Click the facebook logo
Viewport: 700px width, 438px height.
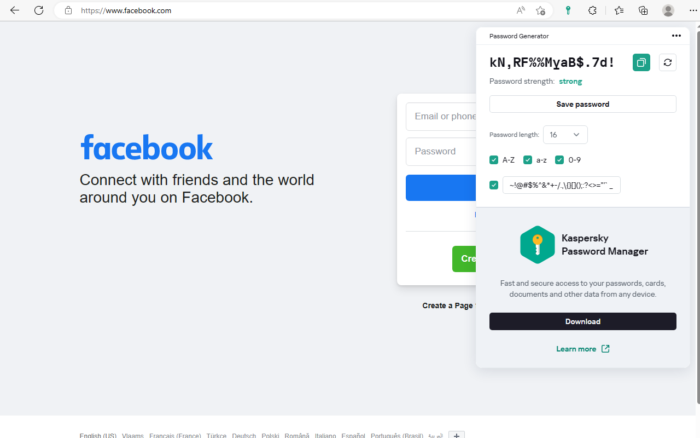147,147
